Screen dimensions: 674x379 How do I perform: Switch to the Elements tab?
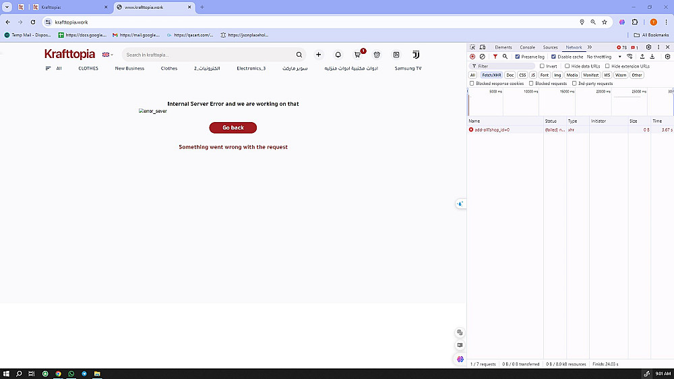(x=503, y=47)
